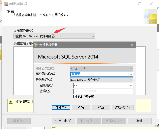Expand Options (选项) in connect dialog
Image resolution: width=159 pixels, height=129 pixels.
click(x=123, y=107)
